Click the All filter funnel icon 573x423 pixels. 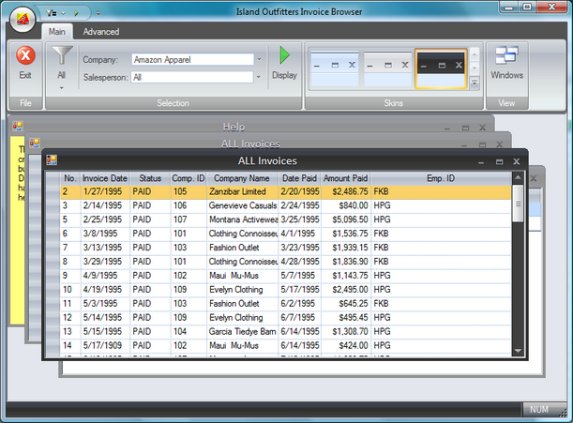pyautogui.click(x=62, y=55)
